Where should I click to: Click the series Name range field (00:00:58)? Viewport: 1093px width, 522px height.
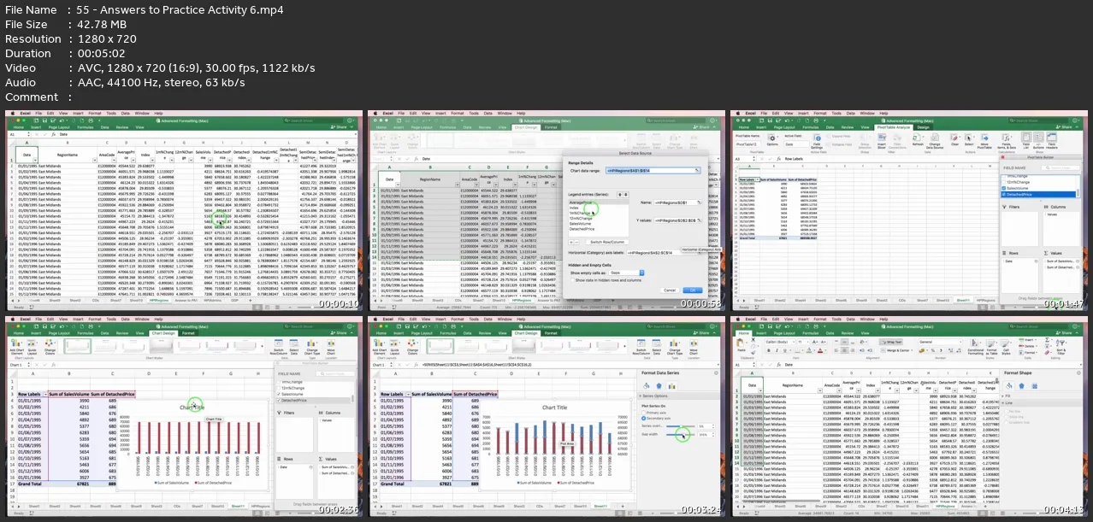677,202
